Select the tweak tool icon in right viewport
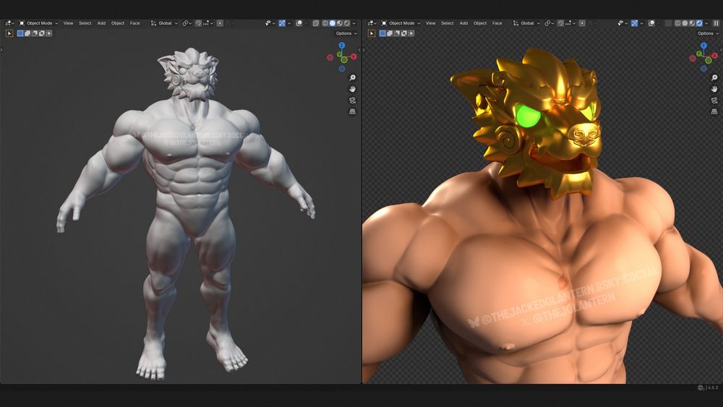This screenshot has height=407, width=723. [371, 33]
